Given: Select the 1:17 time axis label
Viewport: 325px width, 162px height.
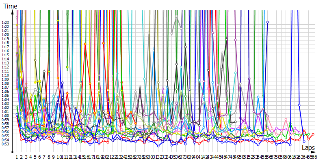Looking at the screenshot, I should 5,47.
